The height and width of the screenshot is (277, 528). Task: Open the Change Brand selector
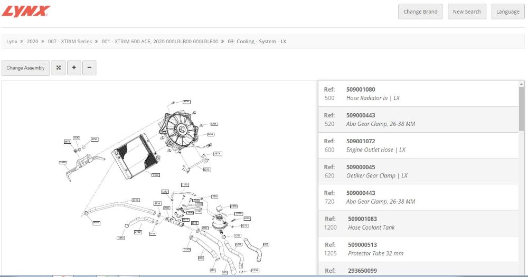pyautogui.click(x=420, y=12)
